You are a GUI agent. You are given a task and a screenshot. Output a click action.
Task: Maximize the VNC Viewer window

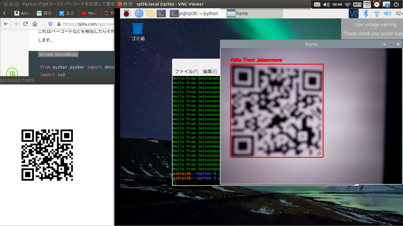pyautogui.click(x=131, y=4)
